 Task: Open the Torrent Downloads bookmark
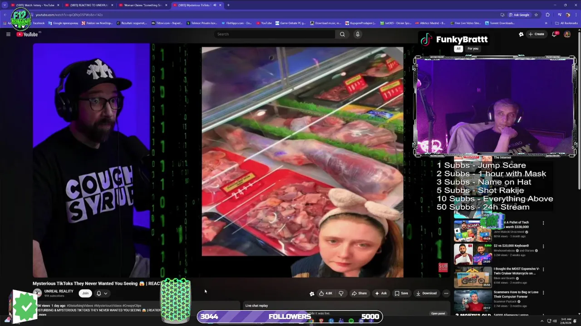(499, 23)
